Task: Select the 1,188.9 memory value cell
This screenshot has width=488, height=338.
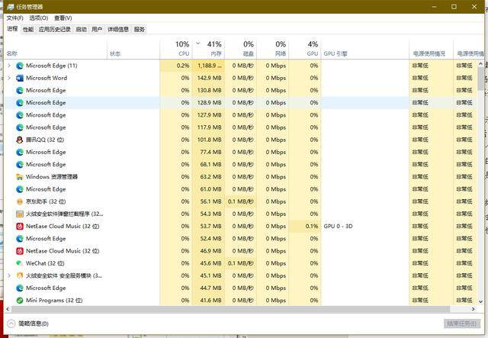Action: [x=208, y=66]
